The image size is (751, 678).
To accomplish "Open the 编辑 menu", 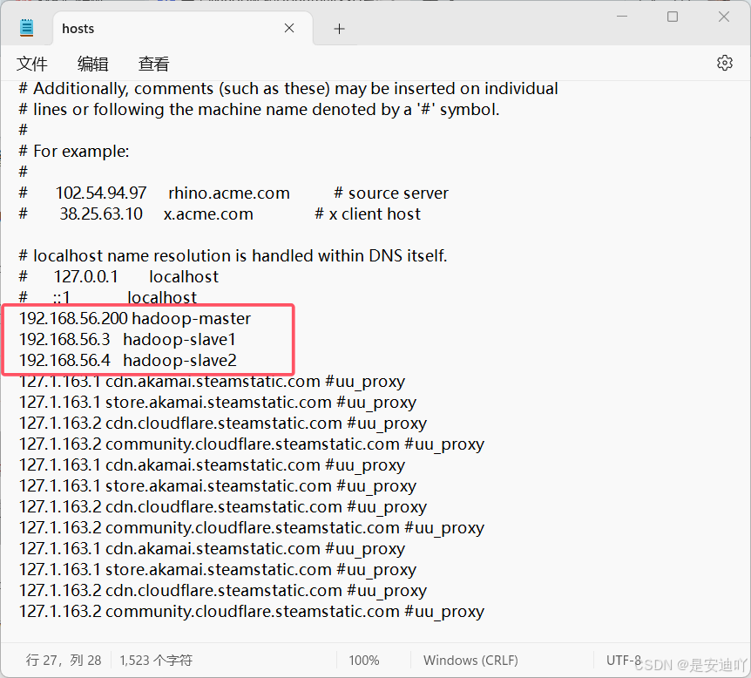I will coord(93,64).
